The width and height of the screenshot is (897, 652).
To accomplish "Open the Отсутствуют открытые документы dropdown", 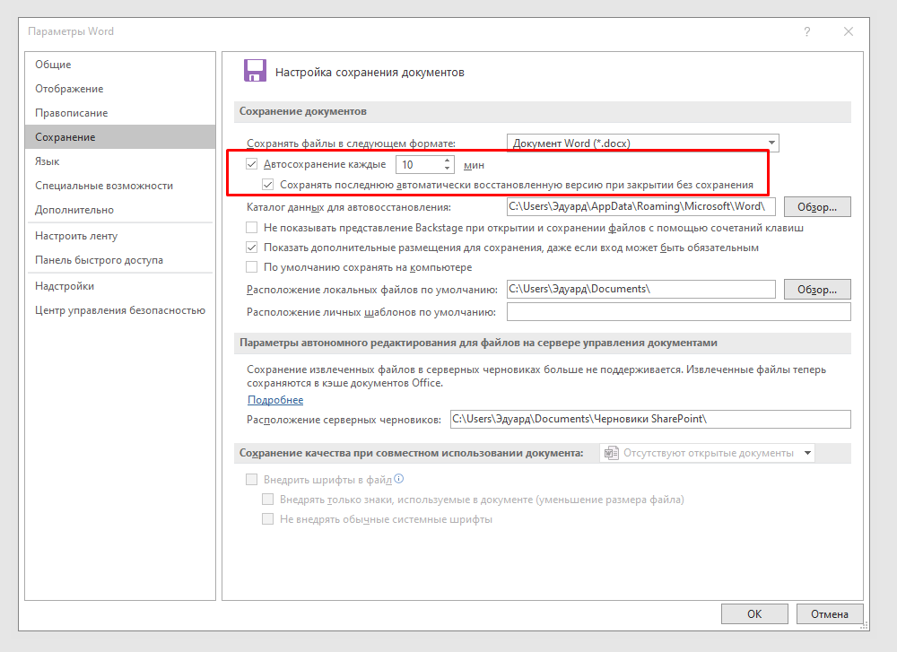I will tap(707, 453).
